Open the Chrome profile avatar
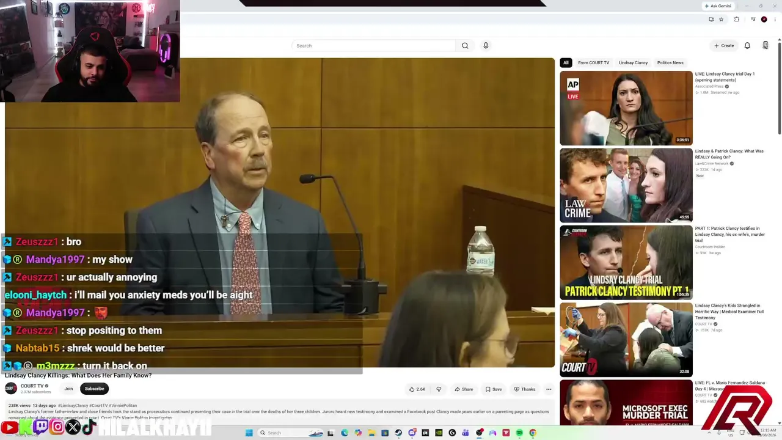The width and height of the screenshot is (782, 440). (x=764, y=20)
